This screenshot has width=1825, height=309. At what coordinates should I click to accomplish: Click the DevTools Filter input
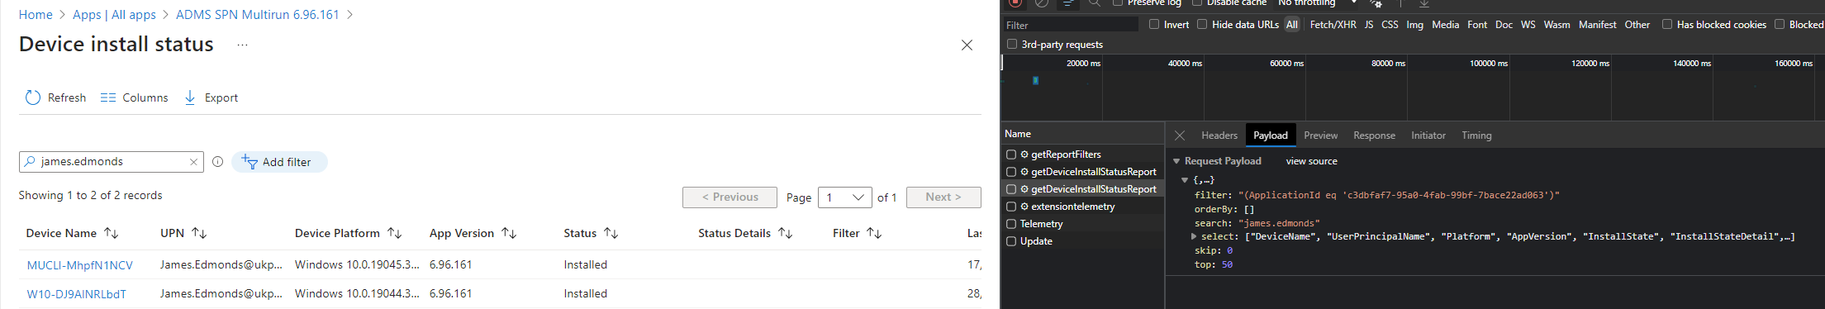[x=1070, y=25]
